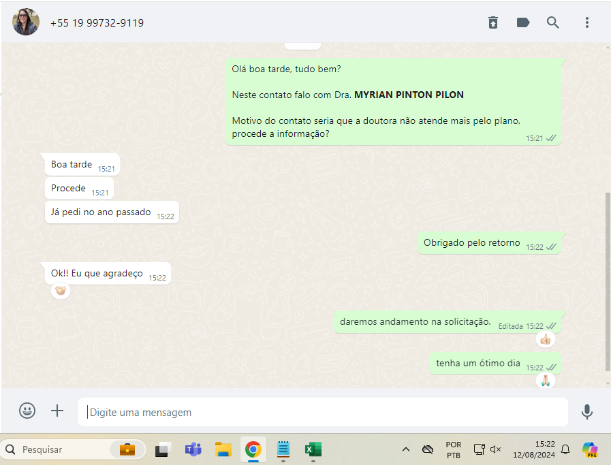Click the chat vertical scrollbar
This screenshot has height=465, width=611.
point(607,279)
